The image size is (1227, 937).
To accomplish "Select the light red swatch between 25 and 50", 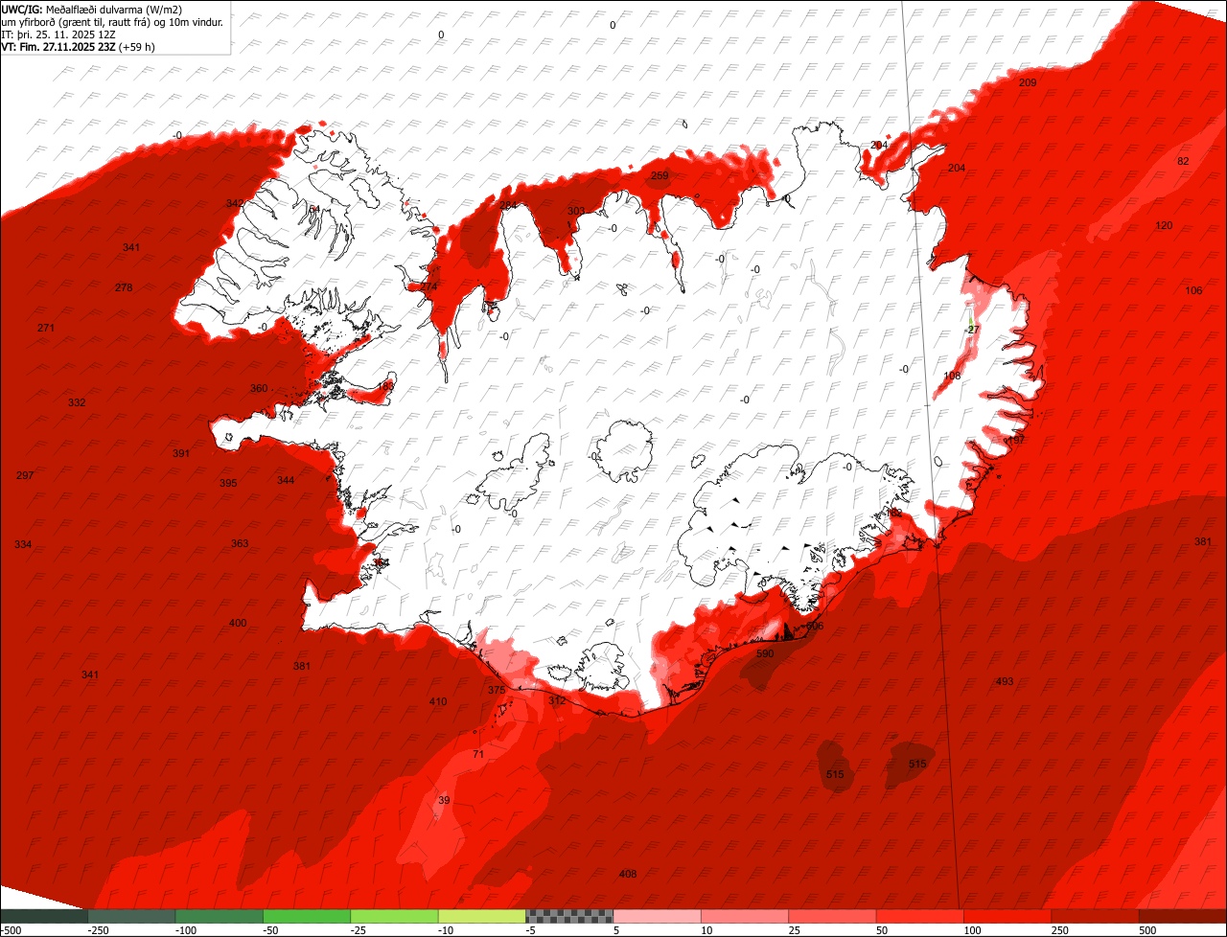I will [833, 916].
